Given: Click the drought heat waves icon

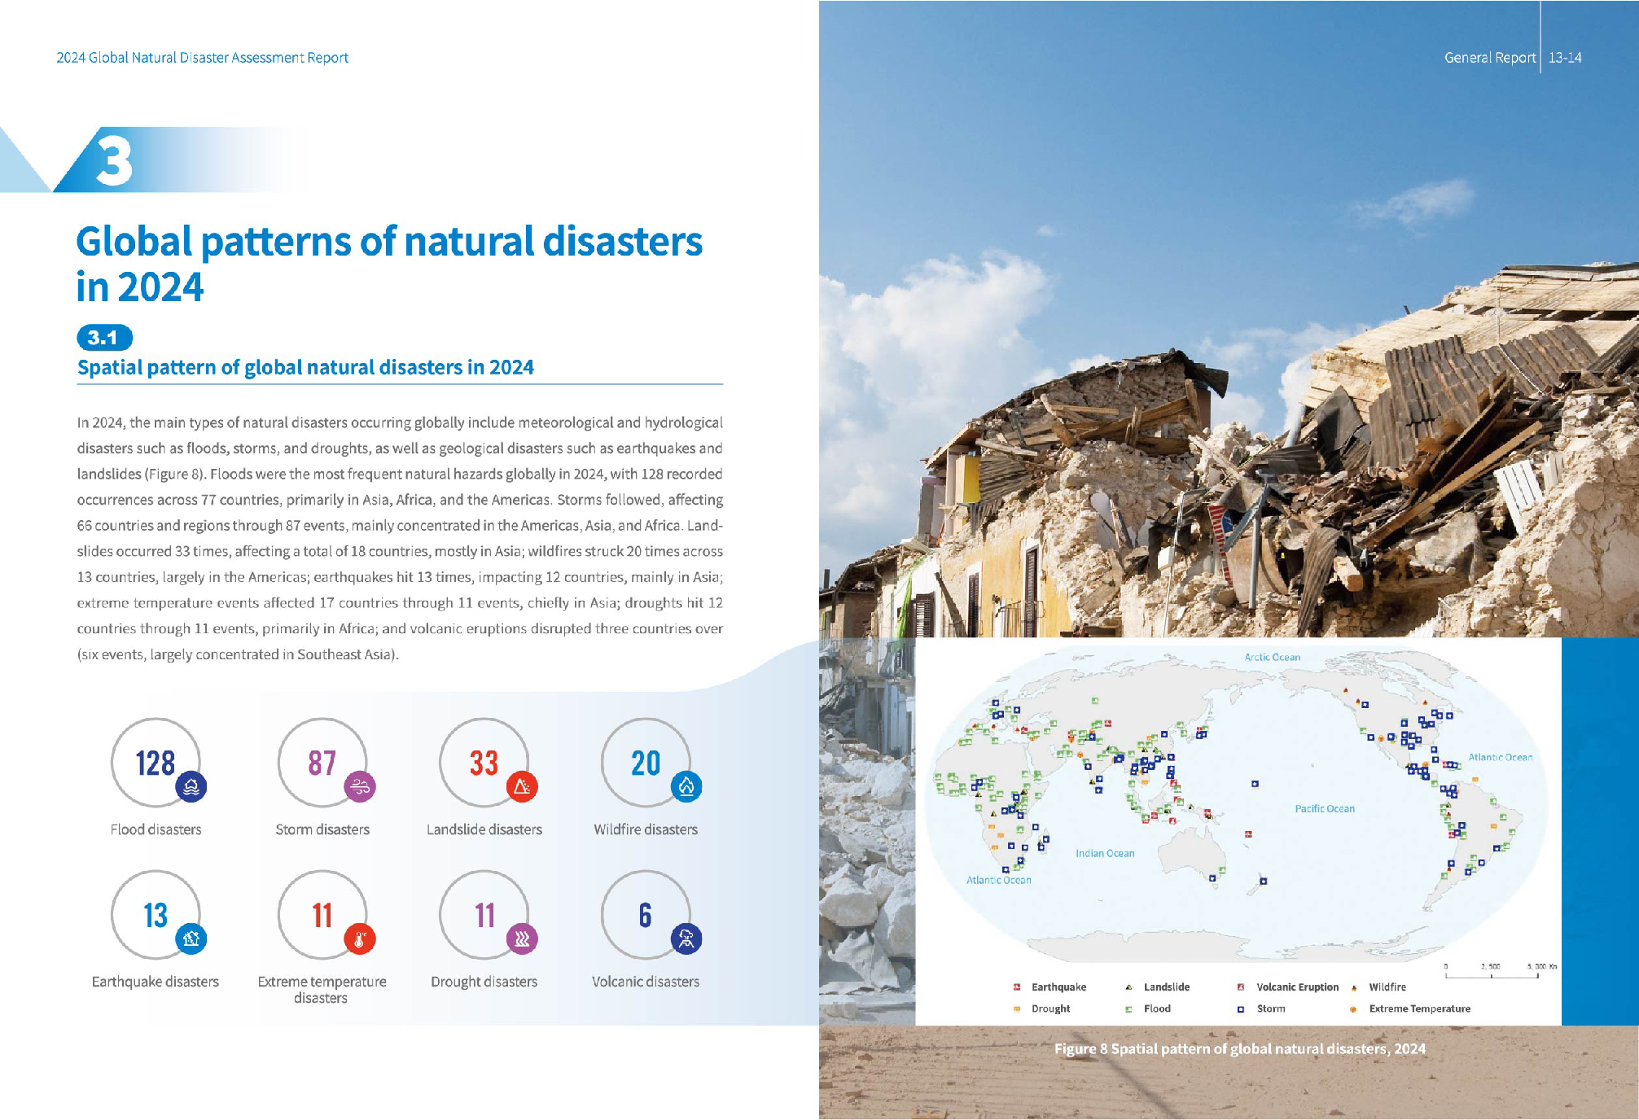Looking at the screenshot, I should click(522, 939).
